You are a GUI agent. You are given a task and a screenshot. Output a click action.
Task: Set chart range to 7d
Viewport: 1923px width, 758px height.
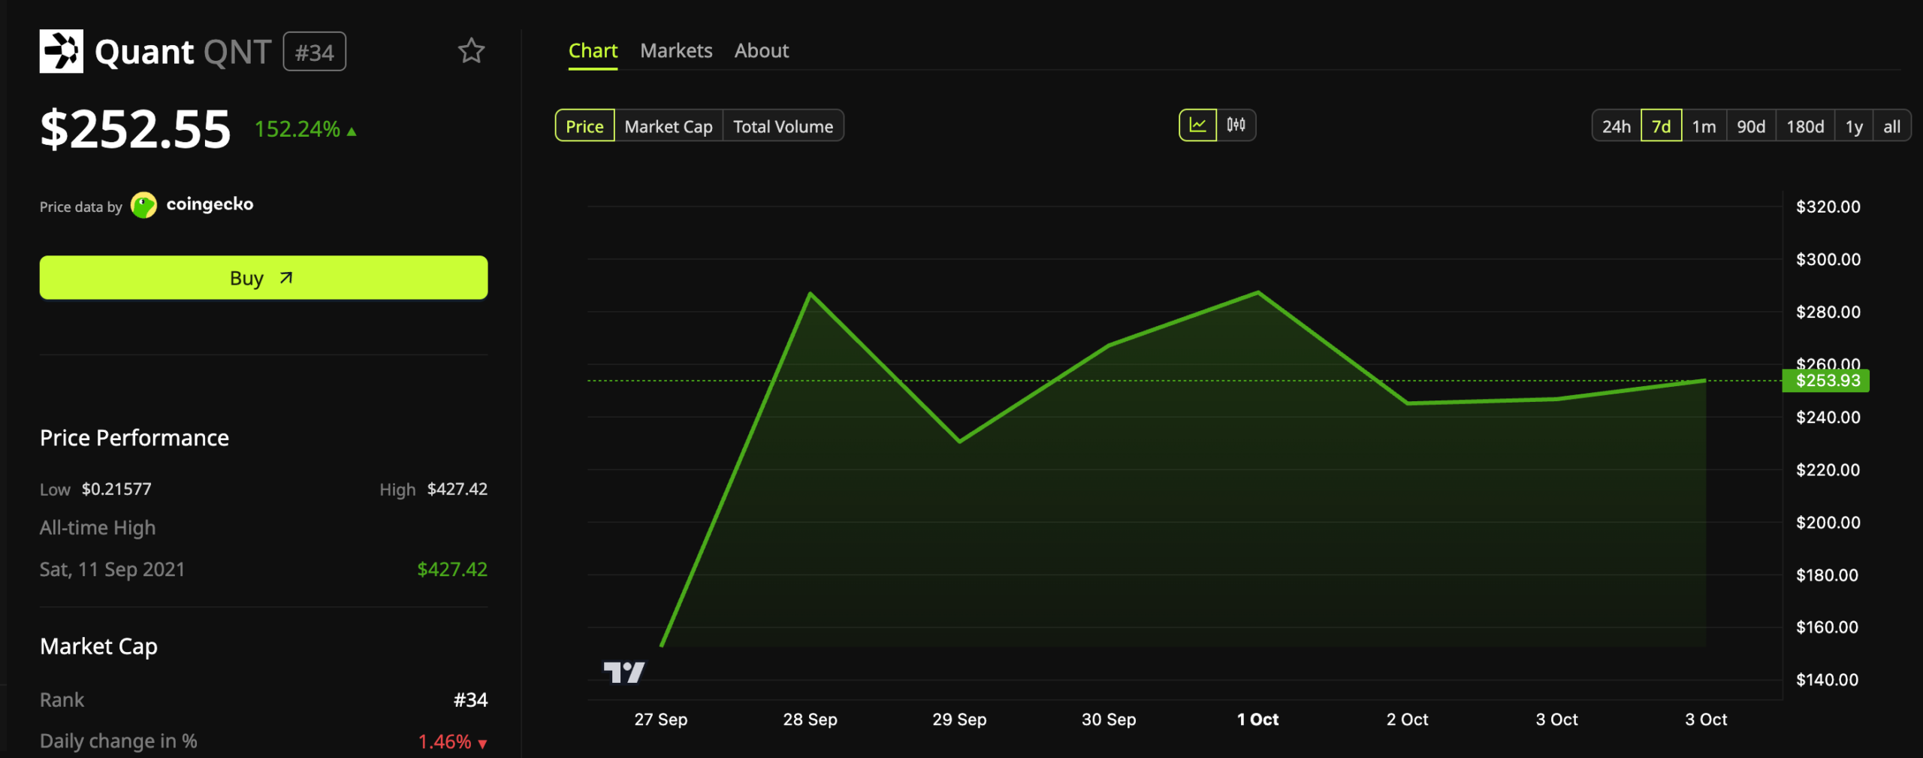coord(1661,126)
